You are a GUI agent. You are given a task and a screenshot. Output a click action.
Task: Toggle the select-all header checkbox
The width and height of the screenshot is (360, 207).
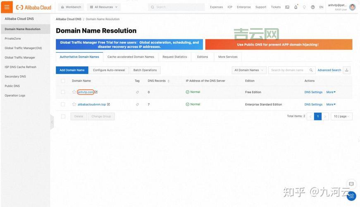point(63,81)
